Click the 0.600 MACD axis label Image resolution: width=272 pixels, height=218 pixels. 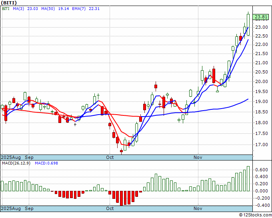coord(262,170)
